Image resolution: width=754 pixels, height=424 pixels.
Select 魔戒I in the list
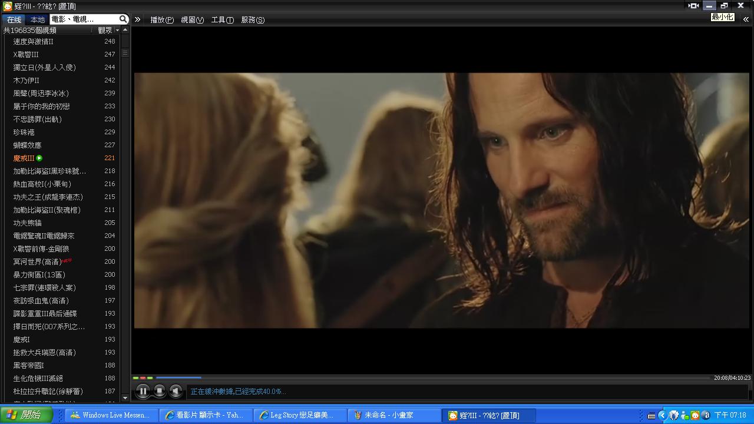click(22, 340)
